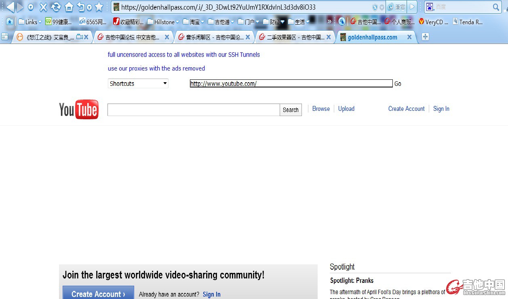
Task: Close the goldenhallpass.com tab
Action: coord(409,37)
